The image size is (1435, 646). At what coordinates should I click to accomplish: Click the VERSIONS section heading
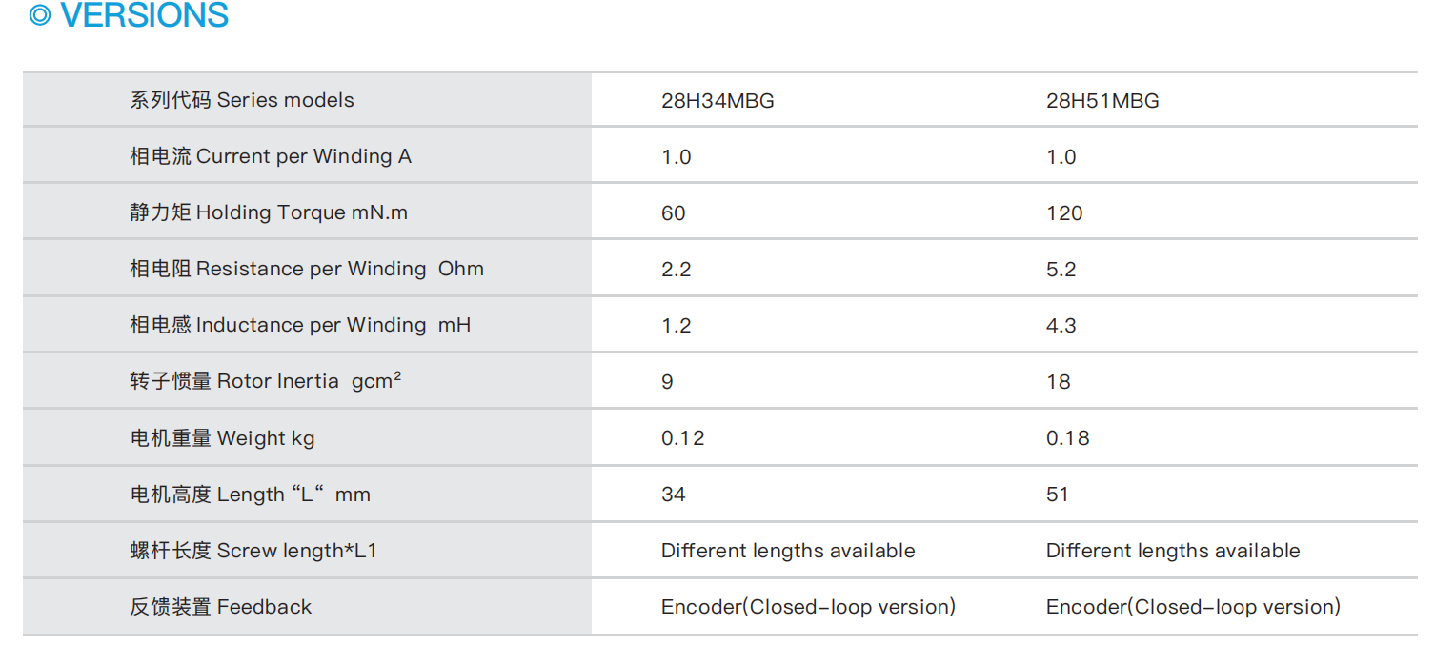tap(144, 16)
